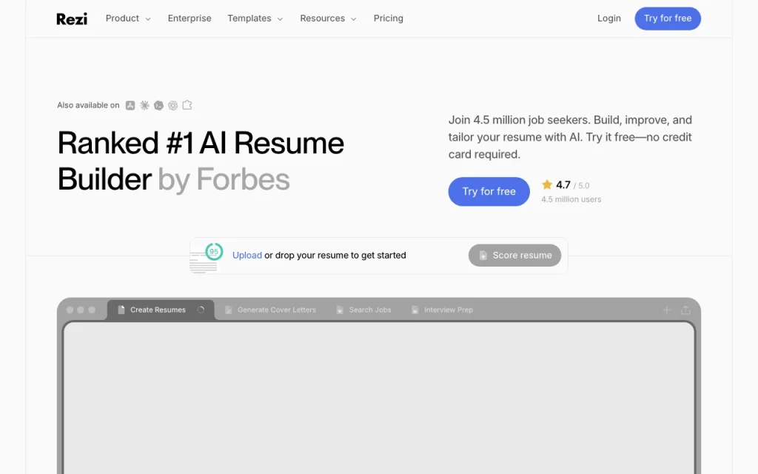Click the Upload link
Image resolution: width=758 pixels, height=474 pixels.
click(x=247, y=256)
